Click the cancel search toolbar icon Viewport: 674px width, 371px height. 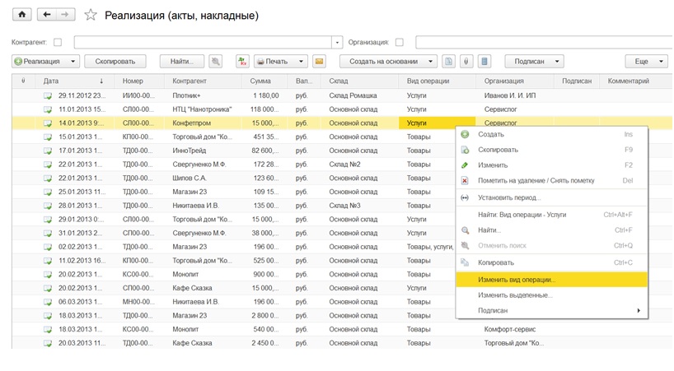[x=215, y=62]
